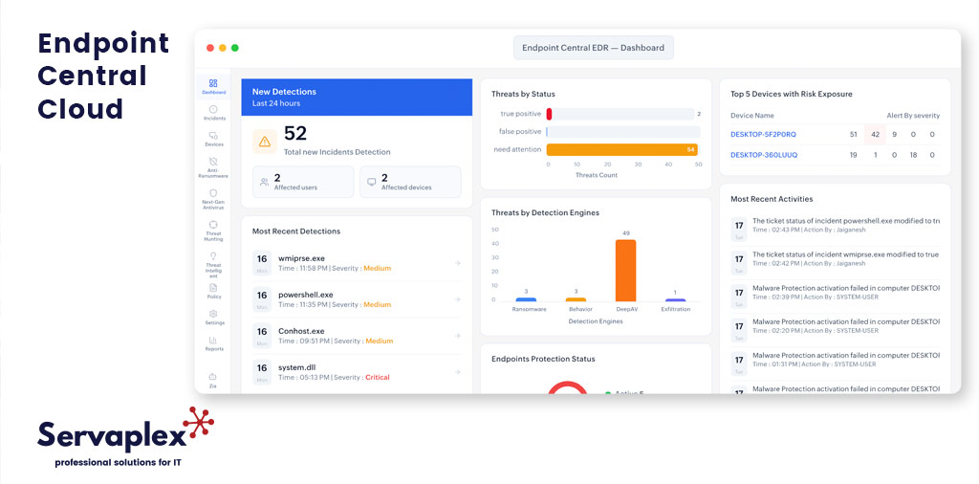This screenshot has width=979, height=484.
Task: Click the Alert By severity column header
Action: (913, 116)
